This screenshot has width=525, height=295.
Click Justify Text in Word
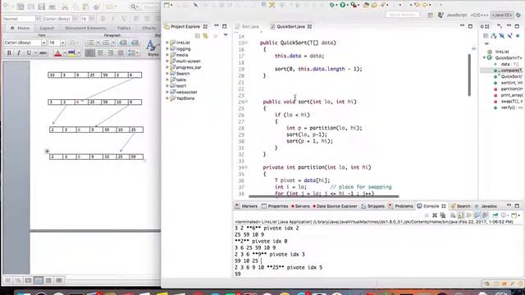[x=121, y=52]
